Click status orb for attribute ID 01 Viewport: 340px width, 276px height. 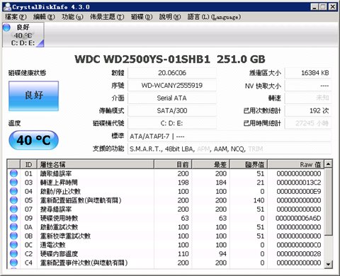[13, 173]
